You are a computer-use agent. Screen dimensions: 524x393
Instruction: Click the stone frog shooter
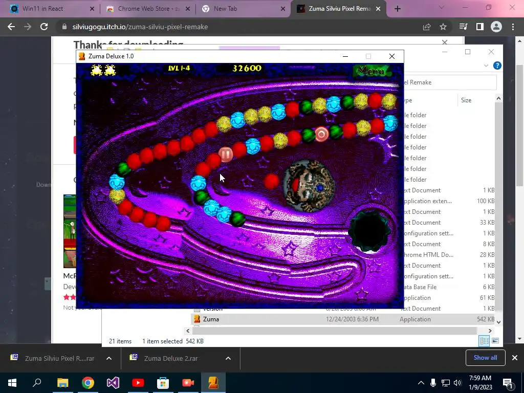click(x=309, y=185)
